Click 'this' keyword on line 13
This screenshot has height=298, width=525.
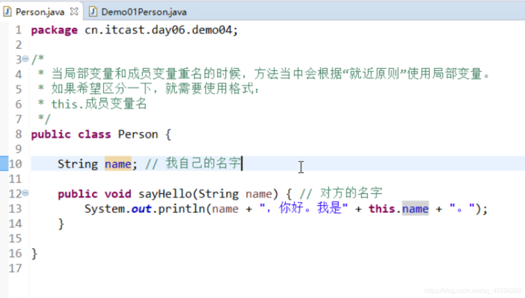tap(382, 209)
